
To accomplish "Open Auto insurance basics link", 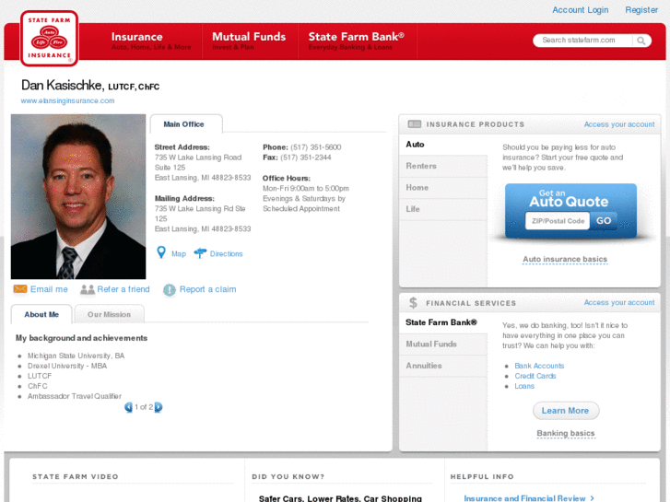I will 565,260.
